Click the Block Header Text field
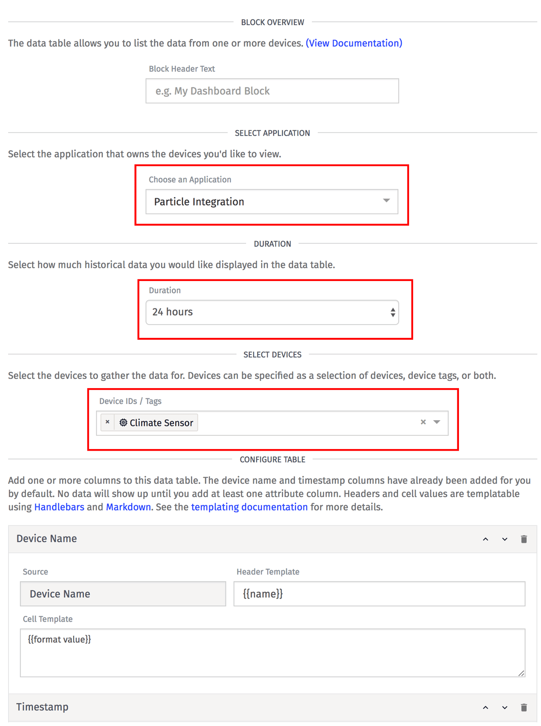Viewport: 541px width, 726px height. click(272, 91)
